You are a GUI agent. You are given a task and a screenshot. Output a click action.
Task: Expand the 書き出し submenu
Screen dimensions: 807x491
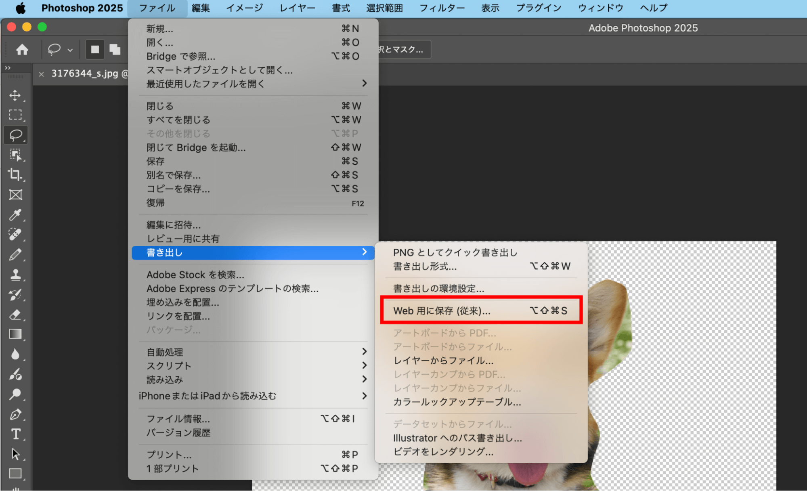click(253, 253)
